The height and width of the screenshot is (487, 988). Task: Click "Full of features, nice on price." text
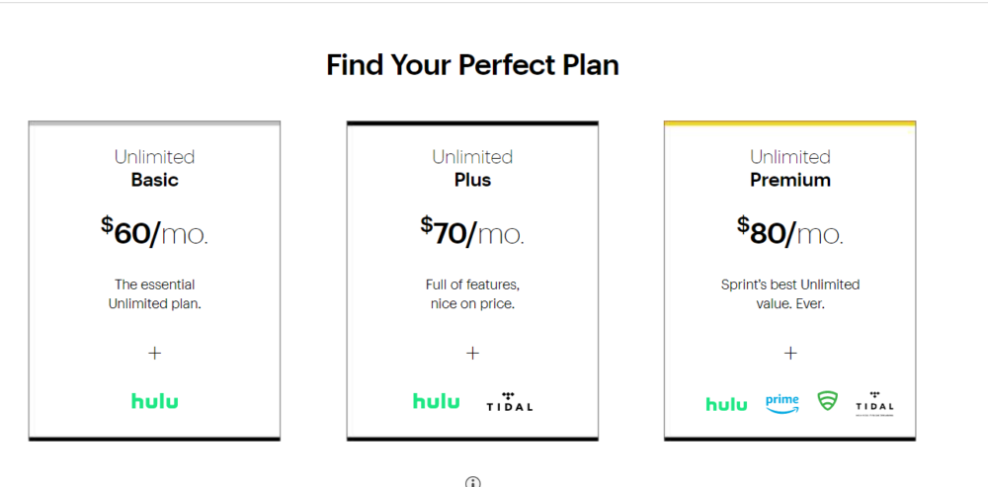coord(472,294)
